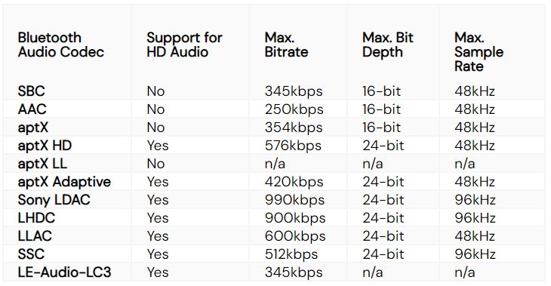Screen dimensions: 551x286
Task: Select the Sony LDAC row label
Action: pos(54,200)
